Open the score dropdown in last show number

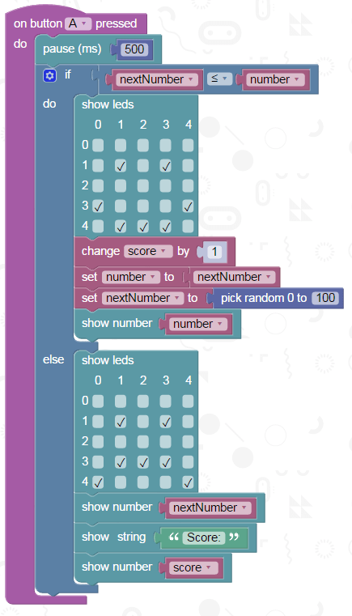point(193,567)
